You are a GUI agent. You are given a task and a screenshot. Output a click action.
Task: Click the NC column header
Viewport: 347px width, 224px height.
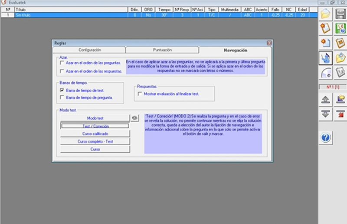point(288,10)
